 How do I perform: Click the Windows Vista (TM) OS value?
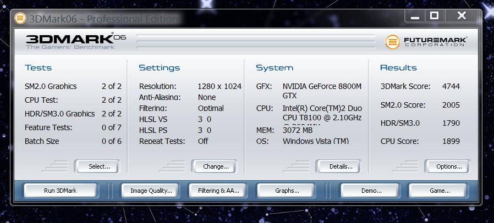point(316,141)
